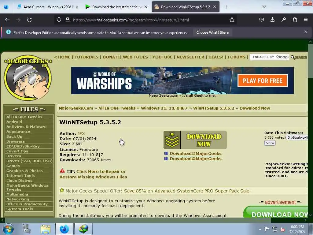Close the Aero Cursors tab
The width and height of the screenshot is (313, 235).
(x=77, y=7)
